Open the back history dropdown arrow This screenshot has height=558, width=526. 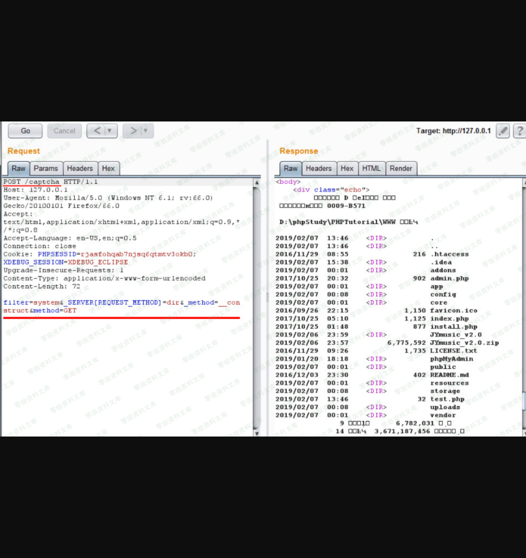click(110, 131)
